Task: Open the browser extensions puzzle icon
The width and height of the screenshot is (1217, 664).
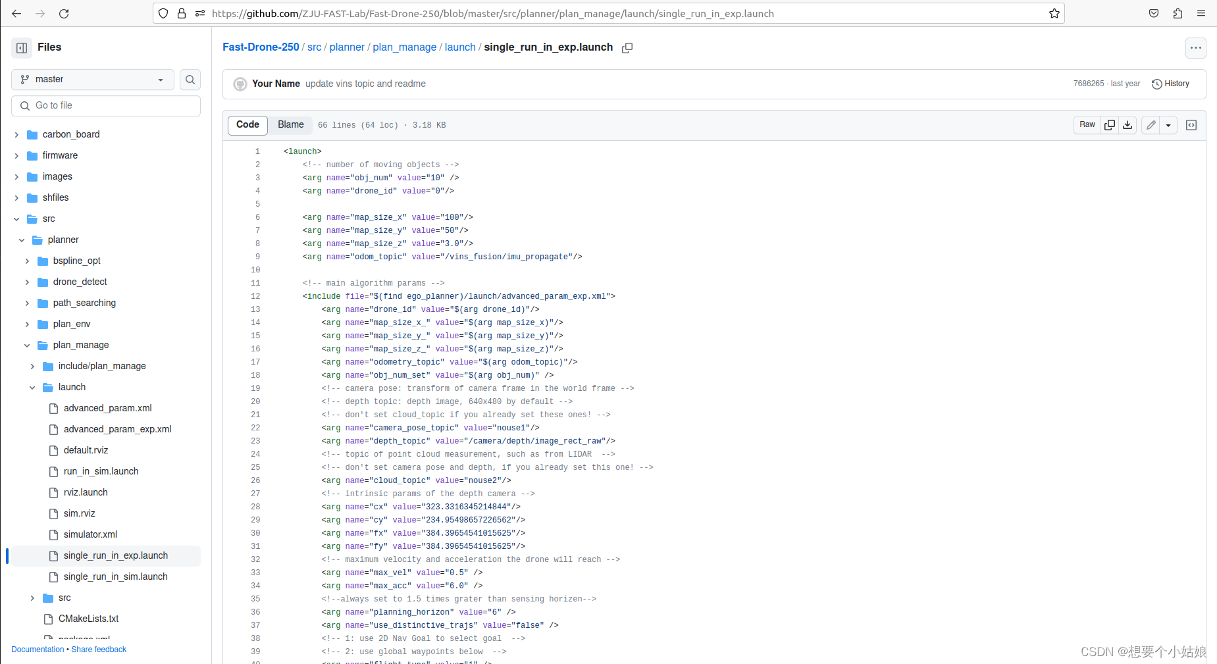Action: pos(1178,13)
